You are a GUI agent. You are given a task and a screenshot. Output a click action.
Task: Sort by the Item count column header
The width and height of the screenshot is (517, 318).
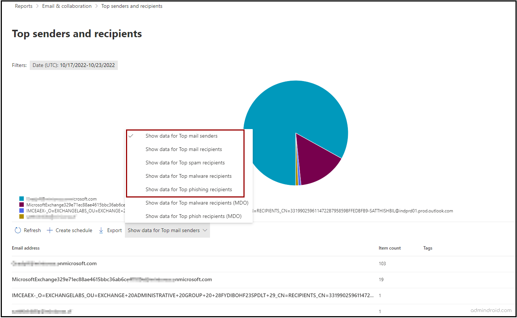390,248
